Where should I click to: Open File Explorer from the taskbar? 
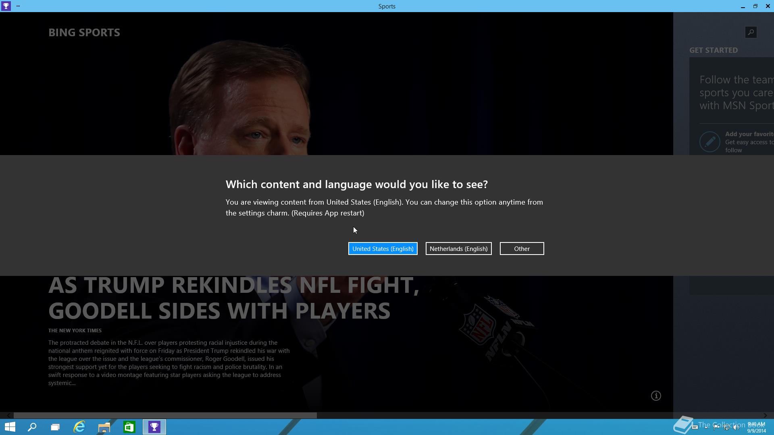tap(104, 427)
